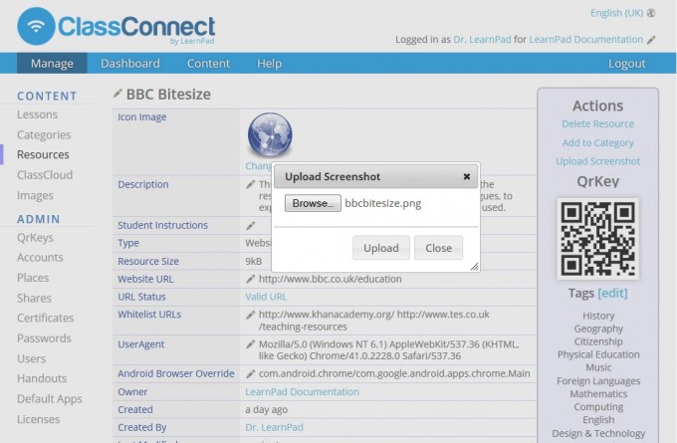
Task: Click the History tag
Action: [598, 316]
